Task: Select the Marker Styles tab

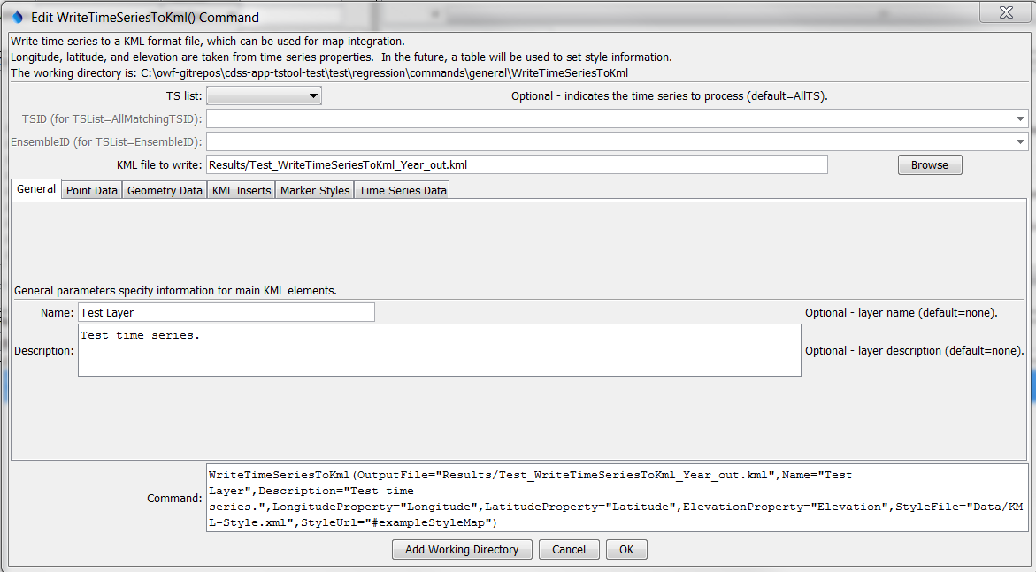Action: (315, 190)
